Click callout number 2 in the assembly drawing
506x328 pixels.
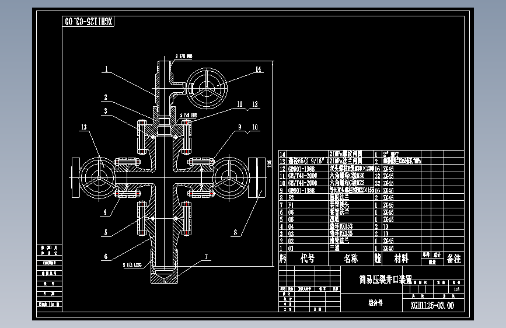[x=106, y=97]
